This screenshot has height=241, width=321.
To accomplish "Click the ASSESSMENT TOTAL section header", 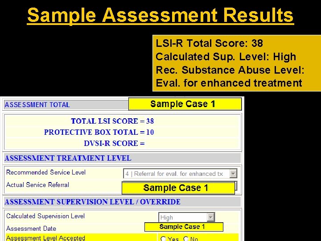I will [x=37, y=105].
